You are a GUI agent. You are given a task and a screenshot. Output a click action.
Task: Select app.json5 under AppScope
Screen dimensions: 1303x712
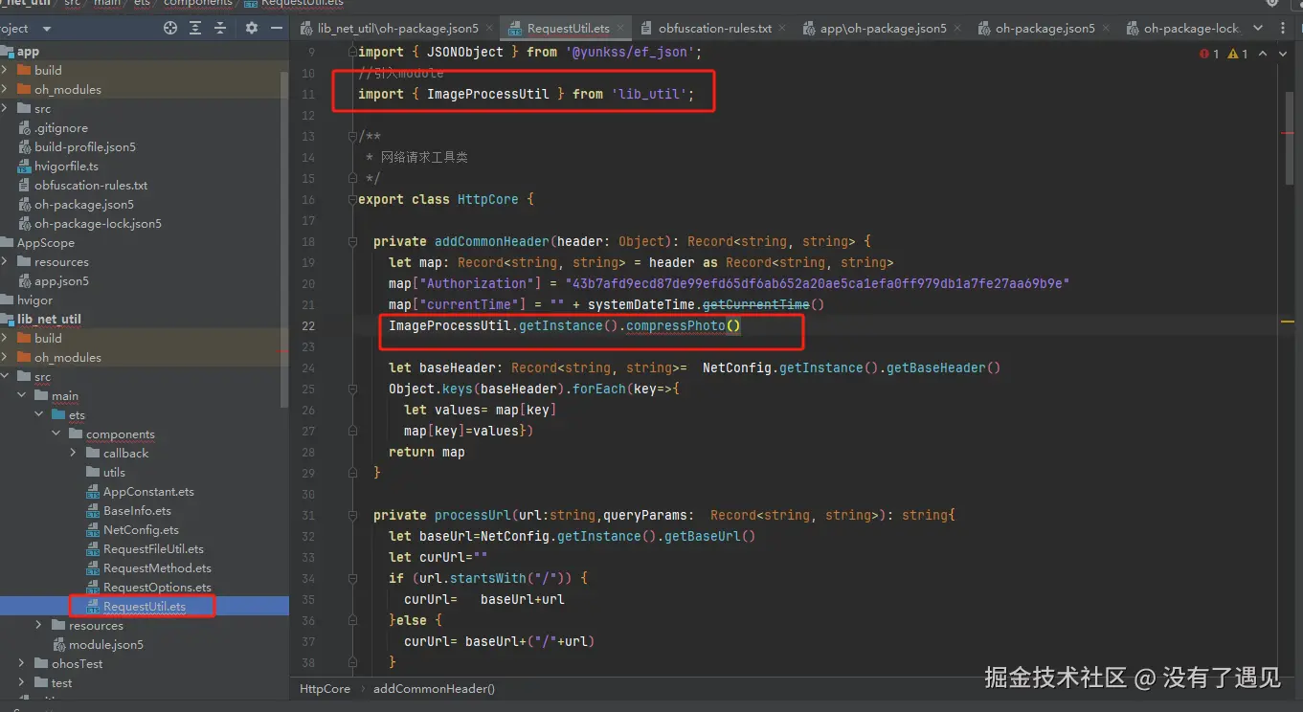click(61, 280)
